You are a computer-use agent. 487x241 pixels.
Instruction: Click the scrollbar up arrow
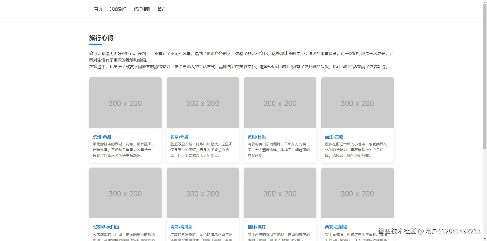pos(485,2)
